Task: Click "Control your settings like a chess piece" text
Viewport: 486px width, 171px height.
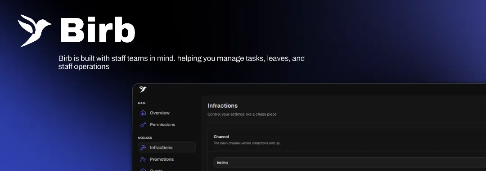Action: coord(242,114)
